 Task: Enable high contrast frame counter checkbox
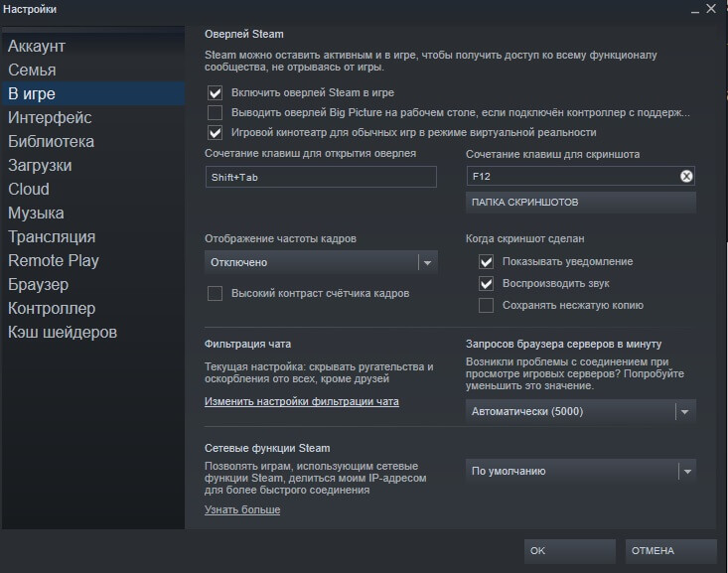tap(215, 293)
